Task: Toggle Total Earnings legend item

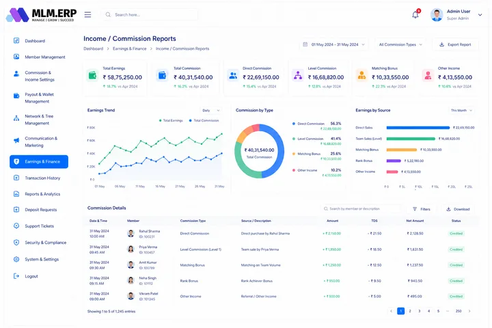Action: point(171,120)
